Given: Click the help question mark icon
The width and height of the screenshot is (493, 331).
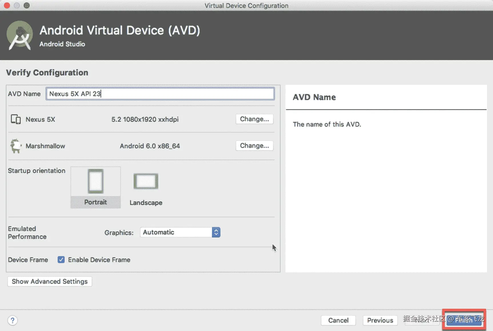Looking at the screenshot, I should [x=13, y=320].
